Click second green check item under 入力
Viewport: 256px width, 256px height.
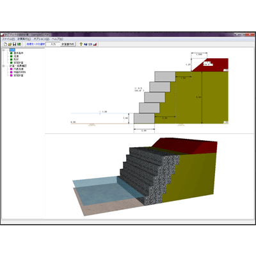pos(15,56)
